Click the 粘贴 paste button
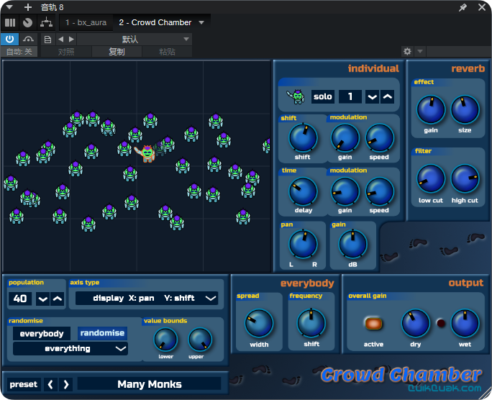 click(x=167, y=52)
